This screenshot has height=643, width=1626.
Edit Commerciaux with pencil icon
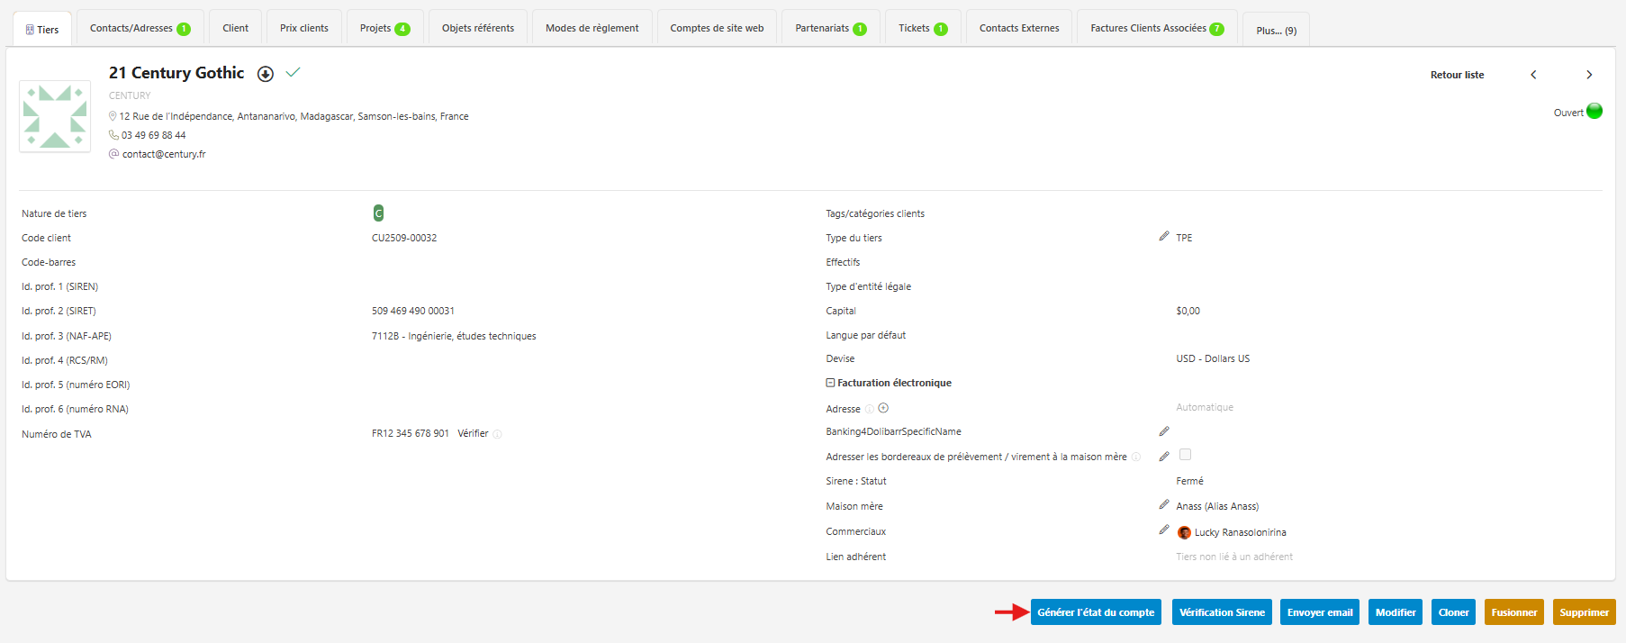coord(1164,530)
